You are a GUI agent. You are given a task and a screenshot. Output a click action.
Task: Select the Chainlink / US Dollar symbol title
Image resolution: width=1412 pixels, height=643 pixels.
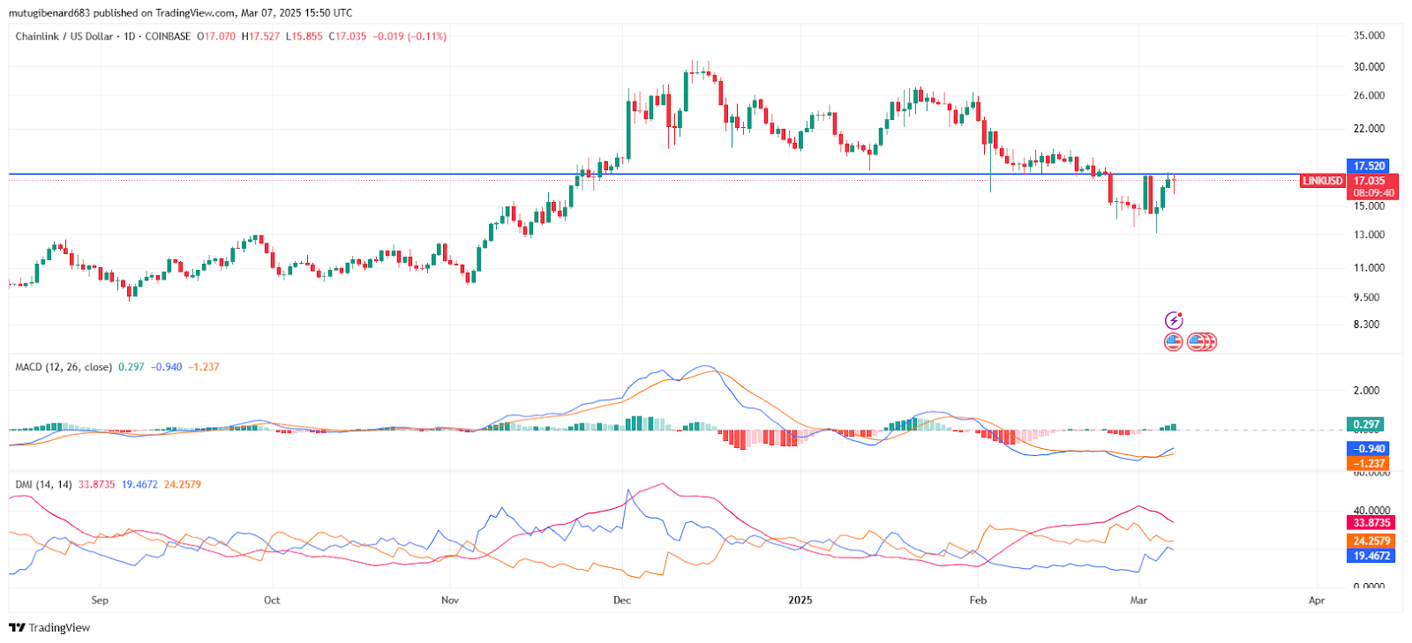(64, 36)
